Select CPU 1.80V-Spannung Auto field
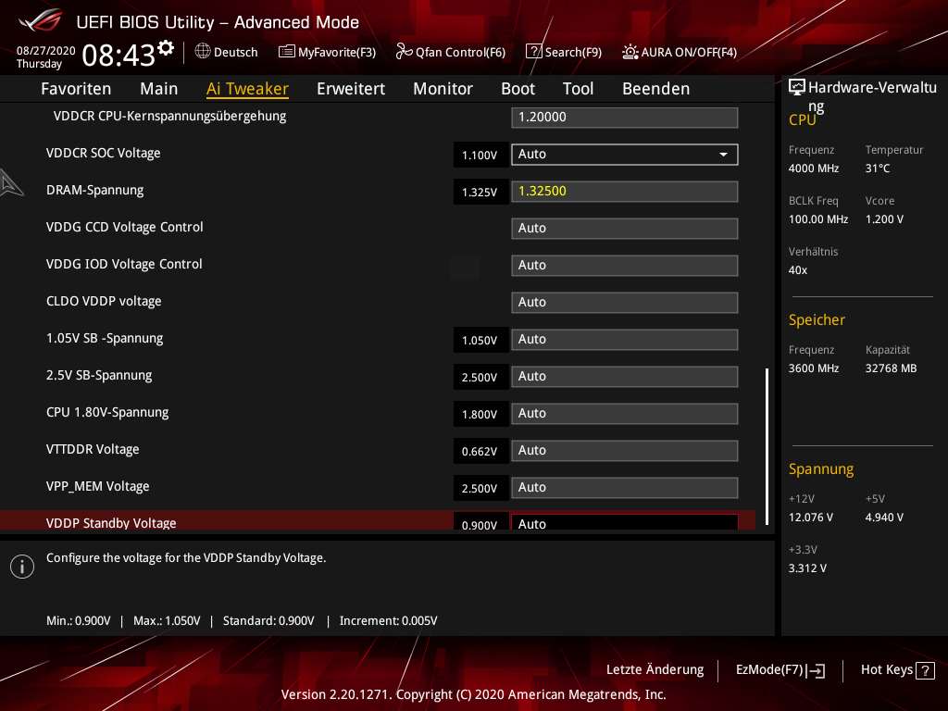 (x=625, y=414)
